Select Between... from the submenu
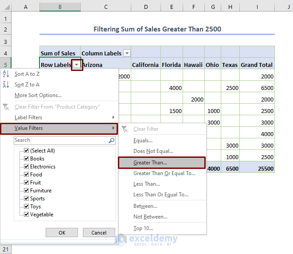Viewport: 293px width, 254px height. tap(145, 206)
